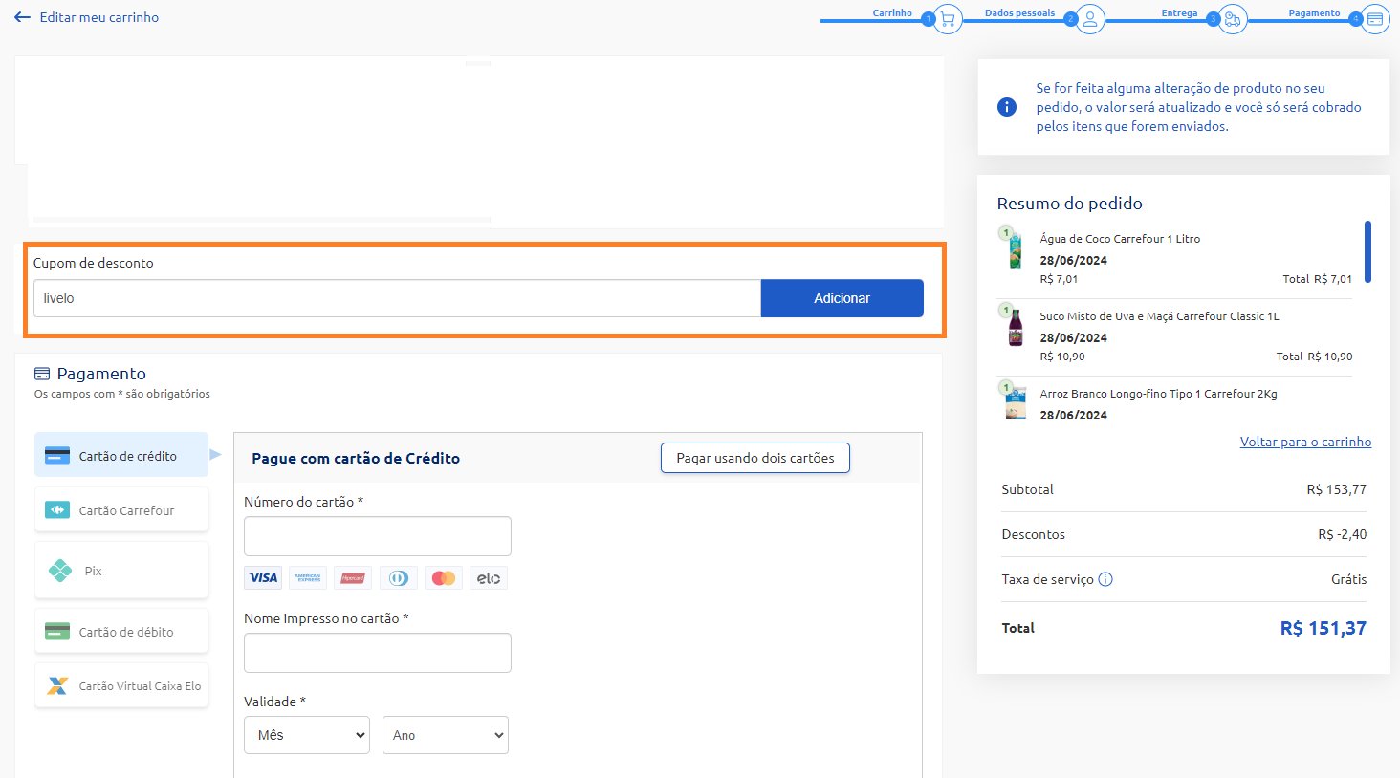Click the Diners Club brand icon
1400x778 pixels.
[399, 577]
